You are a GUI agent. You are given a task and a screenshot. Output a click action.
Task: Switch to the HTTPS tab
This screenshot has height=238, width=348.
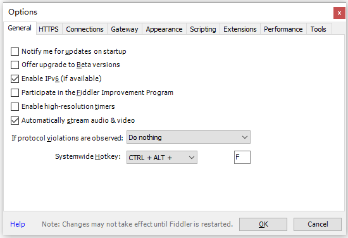(49, 29)
